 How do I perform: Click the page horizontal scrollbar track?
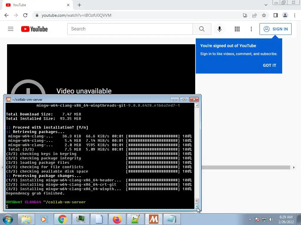246,167
